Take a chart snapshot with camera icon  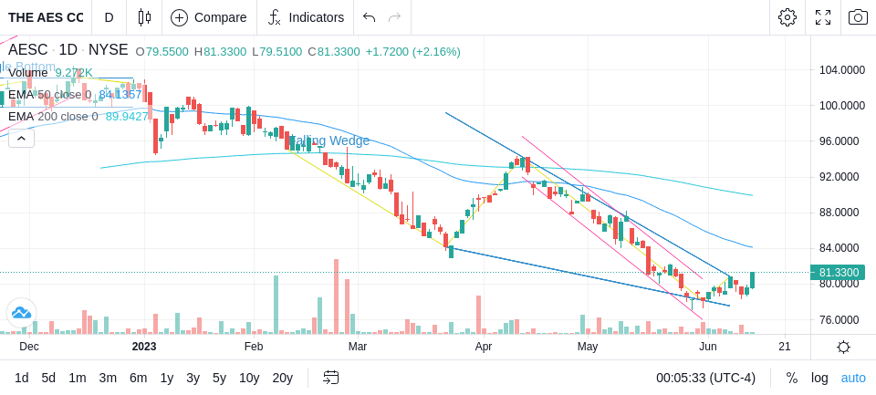point(858,17)
